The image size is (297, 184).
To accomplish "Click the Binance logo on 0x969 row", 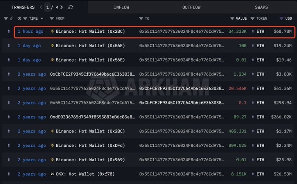I will [52, 160].
